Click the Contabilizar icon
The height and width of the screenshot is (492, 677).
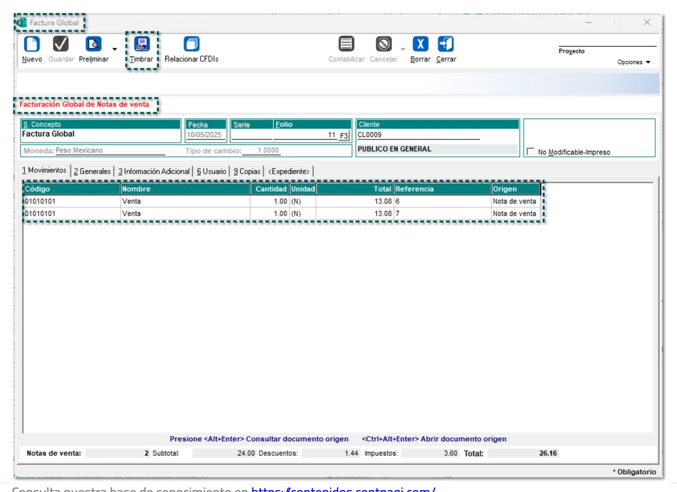(347, 44)
